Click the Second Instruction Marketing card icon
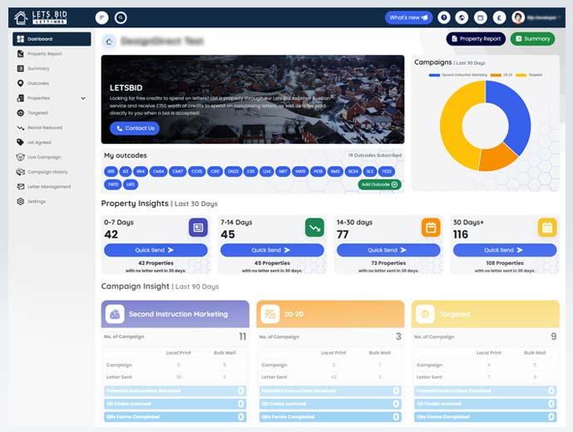The width and height of the screenshot is (573, 432). [115, 314]
